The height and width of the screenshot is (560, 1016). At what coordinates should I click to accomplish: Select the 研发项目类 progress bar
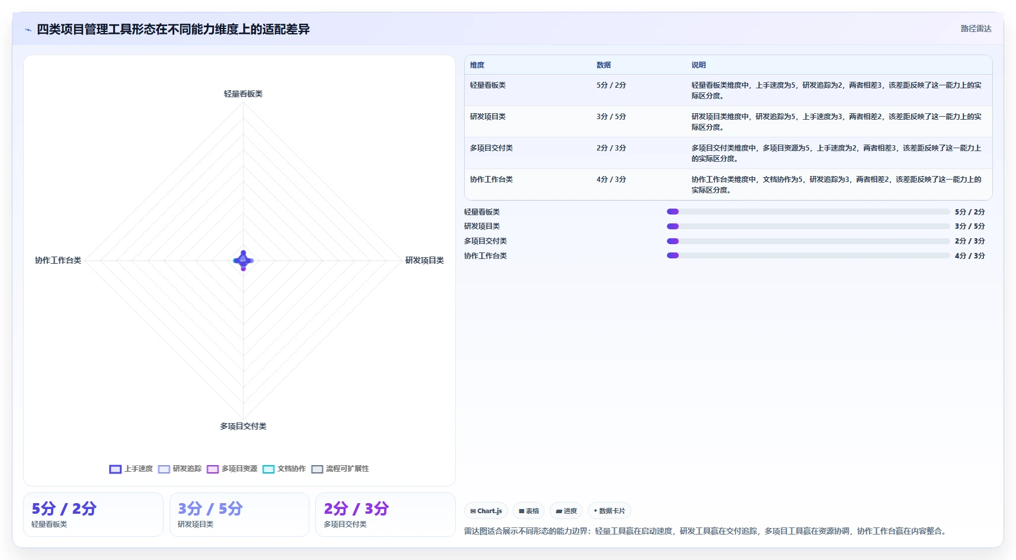(x=808, y=226)
